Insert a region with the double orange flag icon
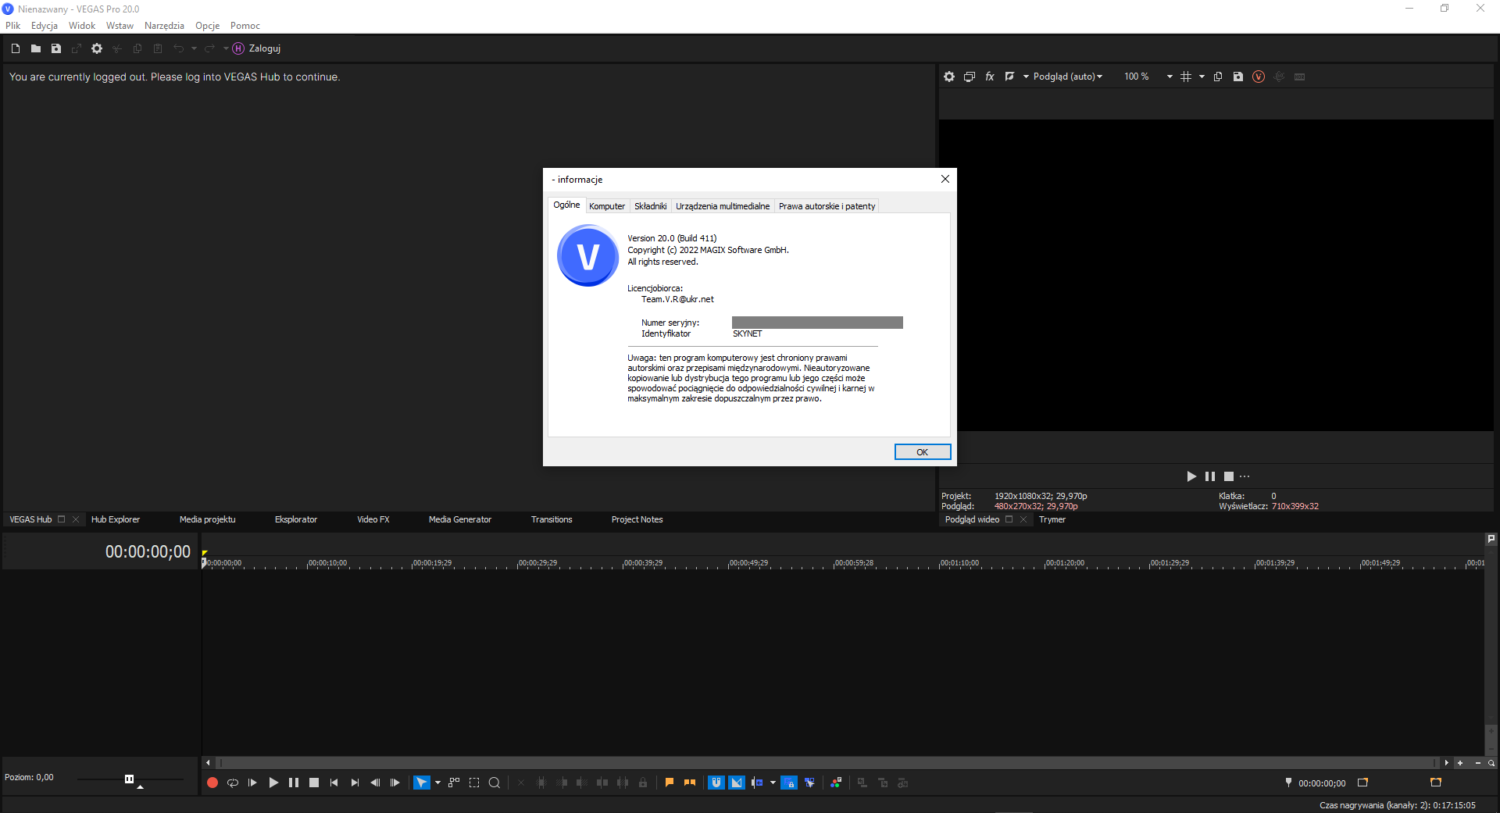The width and height of the screenshot is (1500, 813). (x=690, y=783)
